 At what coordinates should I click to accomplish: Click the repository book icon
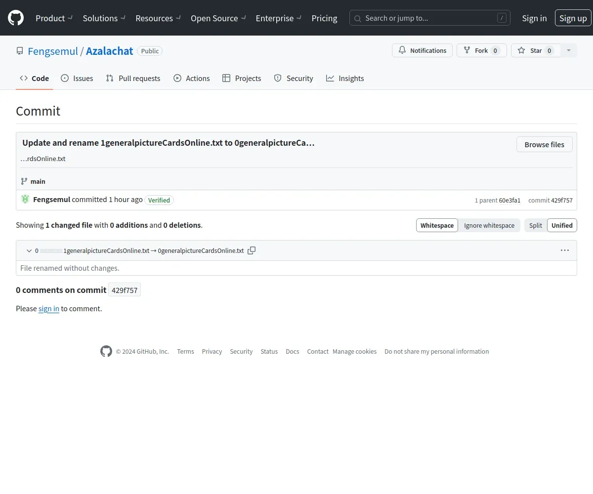20,51
